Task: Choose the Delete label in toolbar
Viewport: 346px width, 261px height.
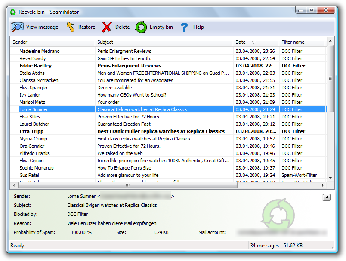Action: pos(123,27)
